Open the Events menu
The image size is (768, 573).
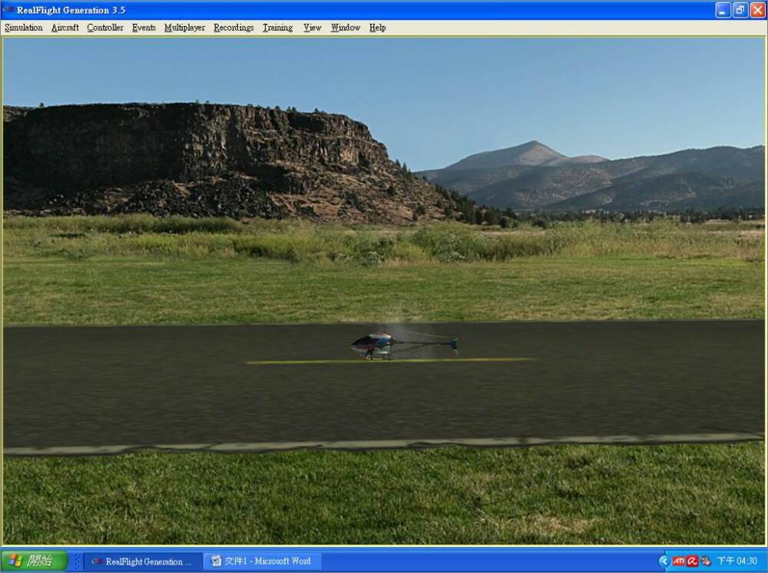tap(144, 28)
